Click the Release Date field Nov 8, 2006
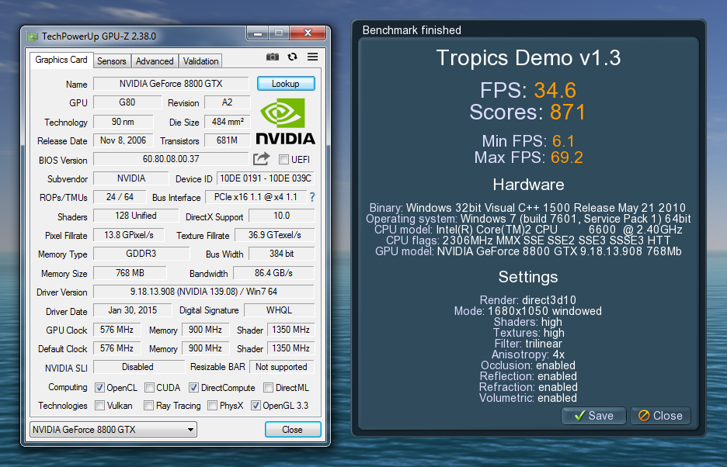 click(123, 140)
